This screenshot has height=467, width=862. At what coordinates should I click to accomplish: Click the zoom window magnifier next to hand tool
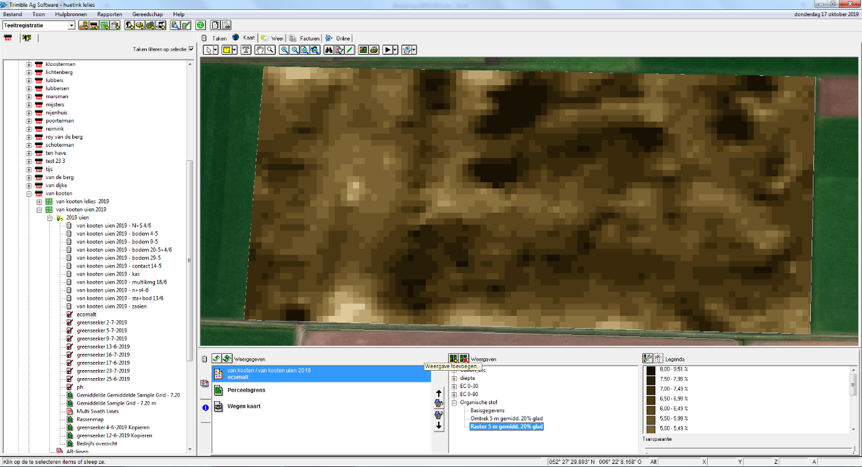270,50
